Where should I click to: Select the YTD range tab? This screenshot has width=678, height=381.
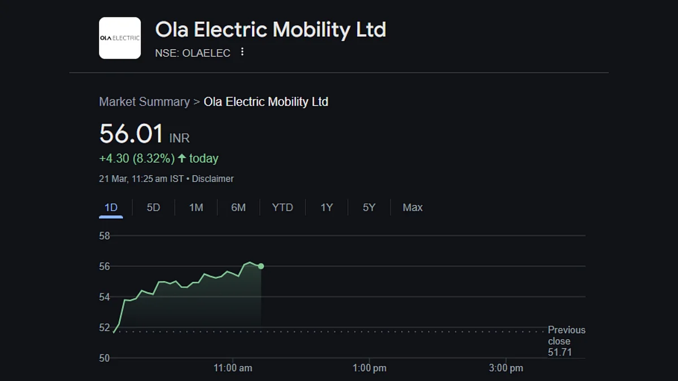tap(282, 208)
